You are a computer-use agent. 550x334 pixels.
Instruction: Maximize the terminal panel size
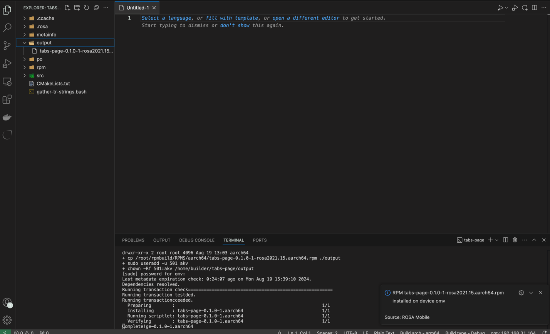click(x=534, y=240)
